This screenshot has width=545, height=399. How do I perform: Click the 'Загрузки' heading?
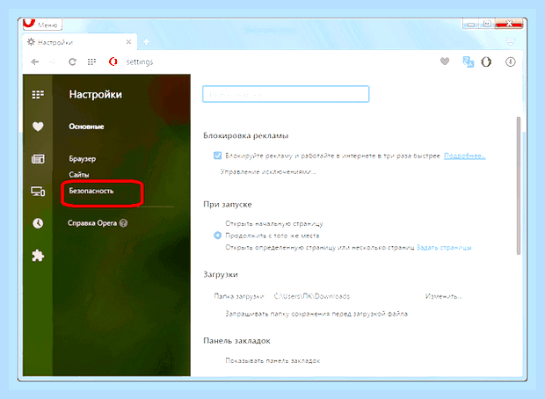[x=221, y=274]
